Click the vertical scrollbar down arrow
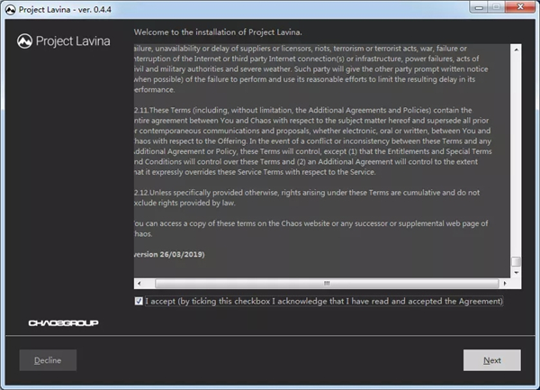This screenshot has height=390, width=540. point(517,272)
